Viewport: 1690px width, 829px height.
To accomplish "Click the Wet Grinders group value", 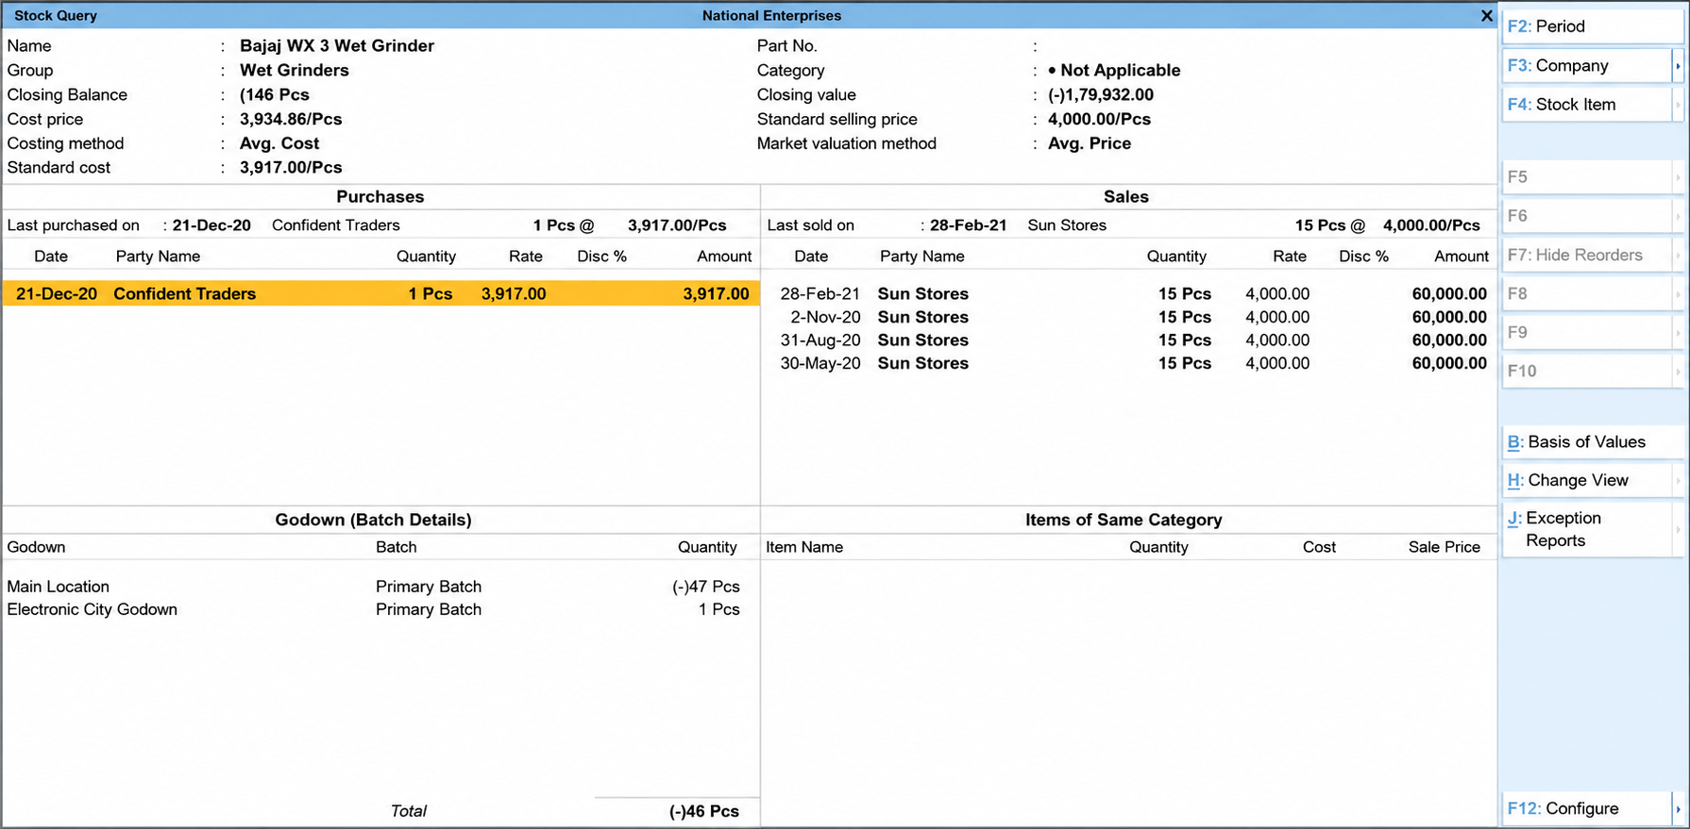I will [x=295, y=70].
